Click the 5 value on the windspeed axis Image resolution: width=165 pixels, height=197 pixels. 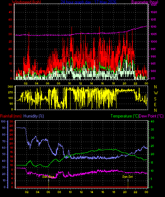click(11, 71)
